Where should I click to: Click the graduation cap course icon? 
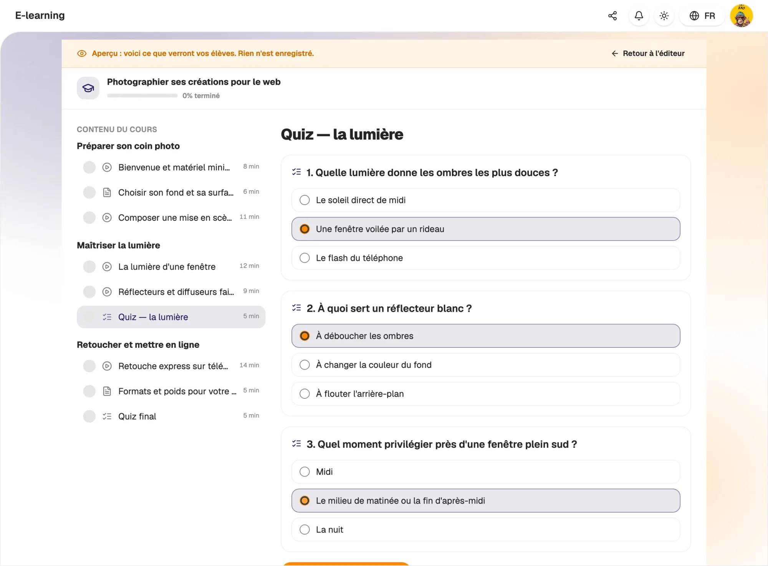tap(88, 88)
